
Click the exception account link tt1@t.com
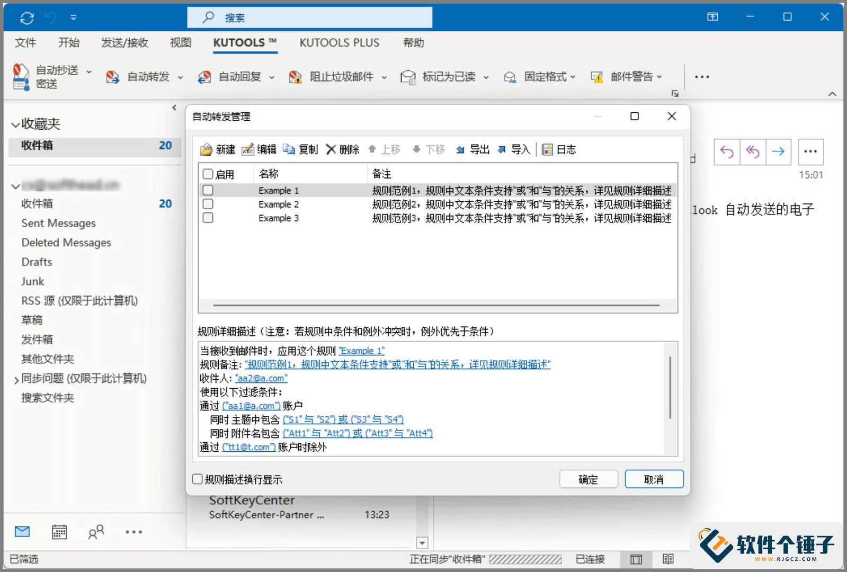click(248, 447)
